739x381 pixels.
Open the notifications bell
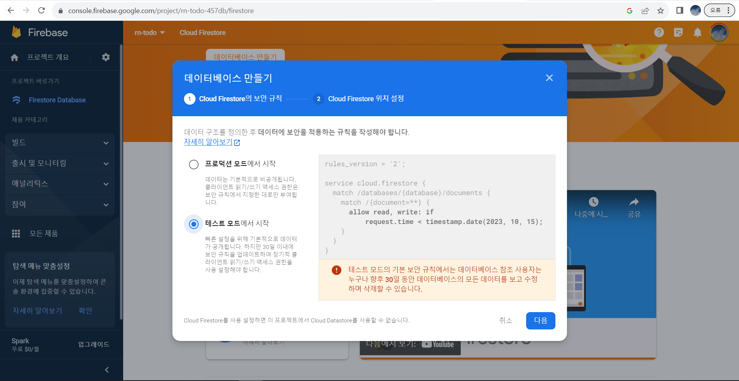(697, 32)
